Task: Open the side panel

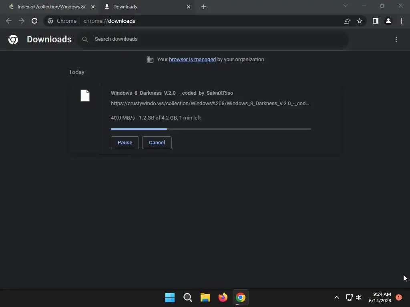Action: click(376, 21)
